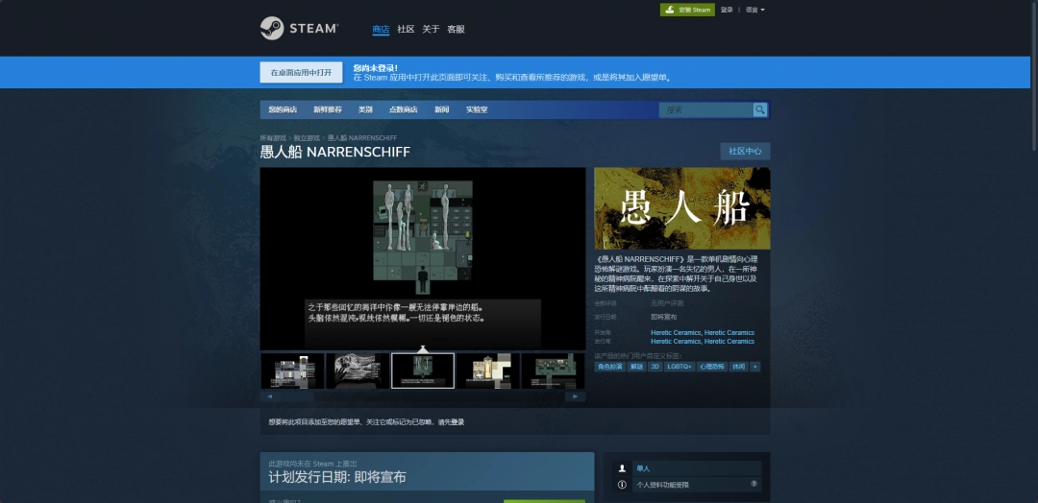Image resolution: width=1038 pixels, height=503 pixels.
Task: Expand the 类别 categories menu
Action: coord(365,109)
